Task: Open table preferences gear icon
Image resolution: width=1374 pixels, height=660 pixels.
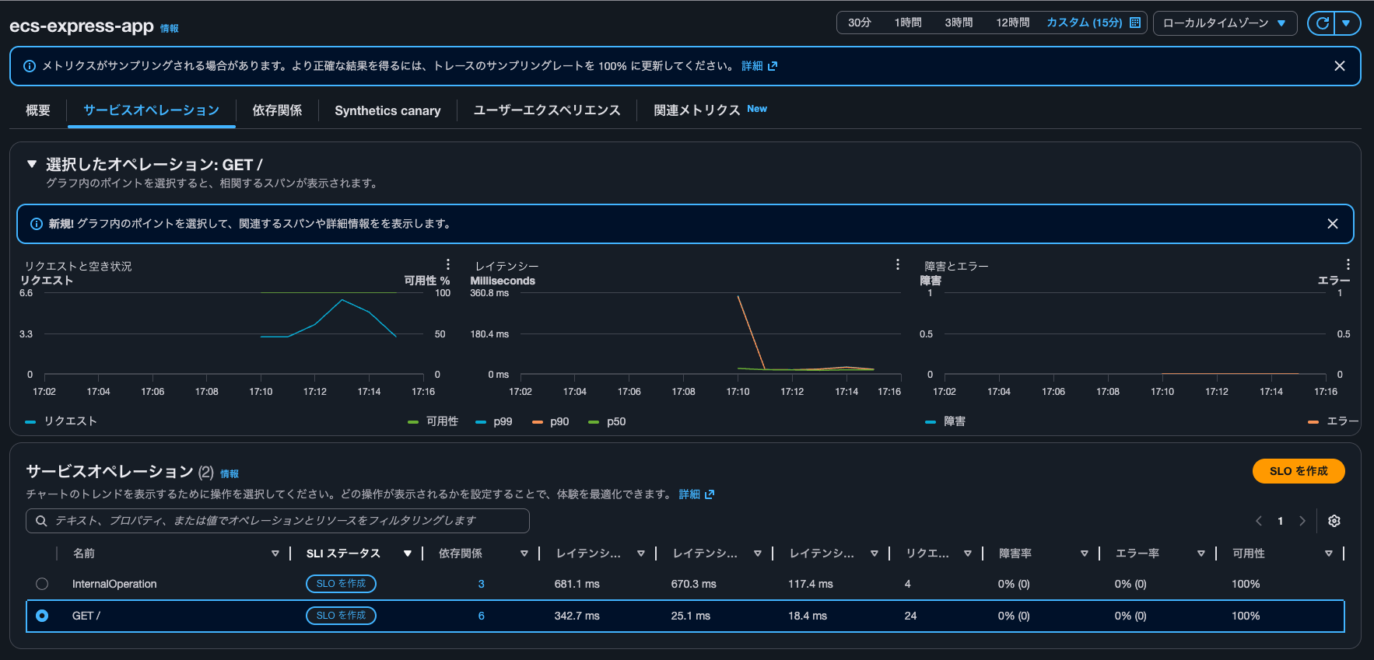Action: point(1334,521)
